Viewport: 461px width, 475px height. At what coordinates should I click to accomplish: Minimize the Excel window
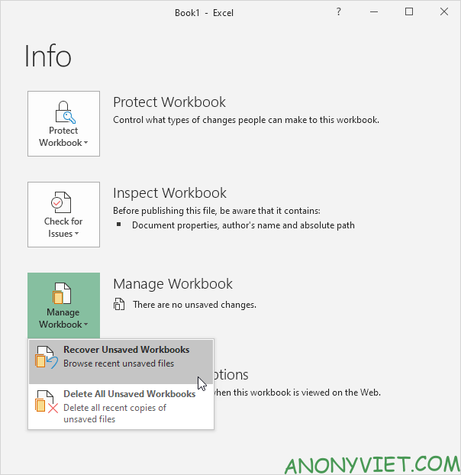[x=373, y=12]
